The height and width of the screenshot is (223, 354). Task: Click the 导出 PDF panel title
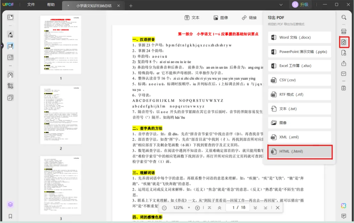276,18
